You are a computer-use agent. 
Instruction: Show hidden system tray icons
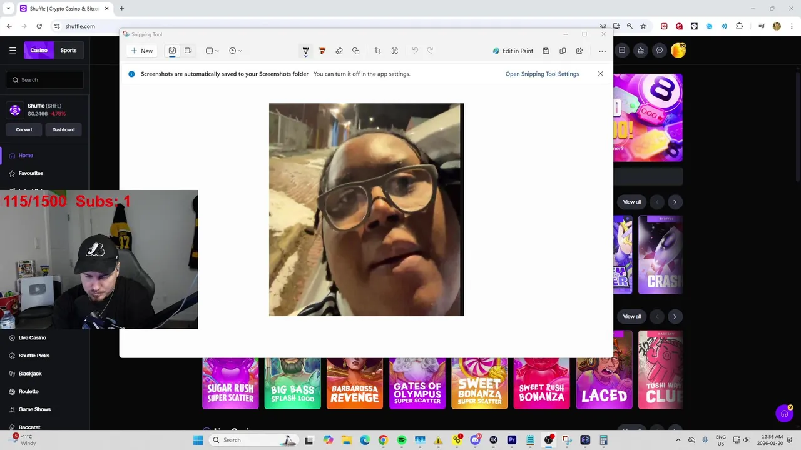678,440
